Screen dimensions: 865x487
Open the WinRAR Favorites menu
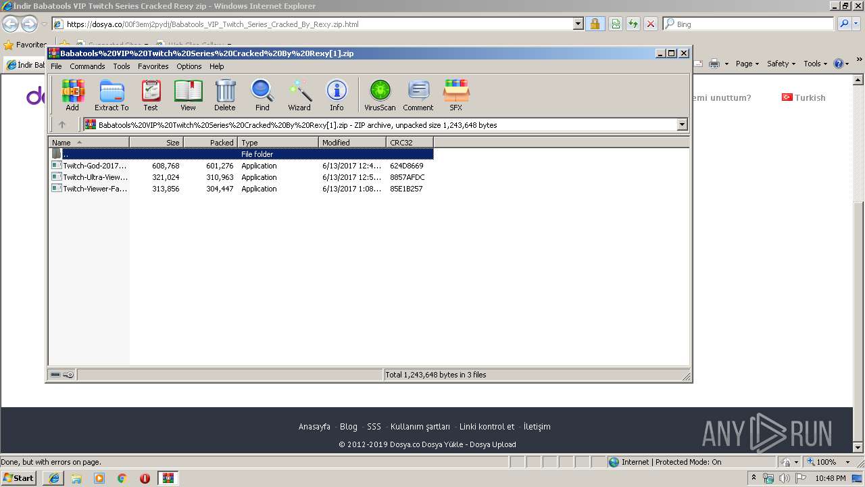pos(153,66)
